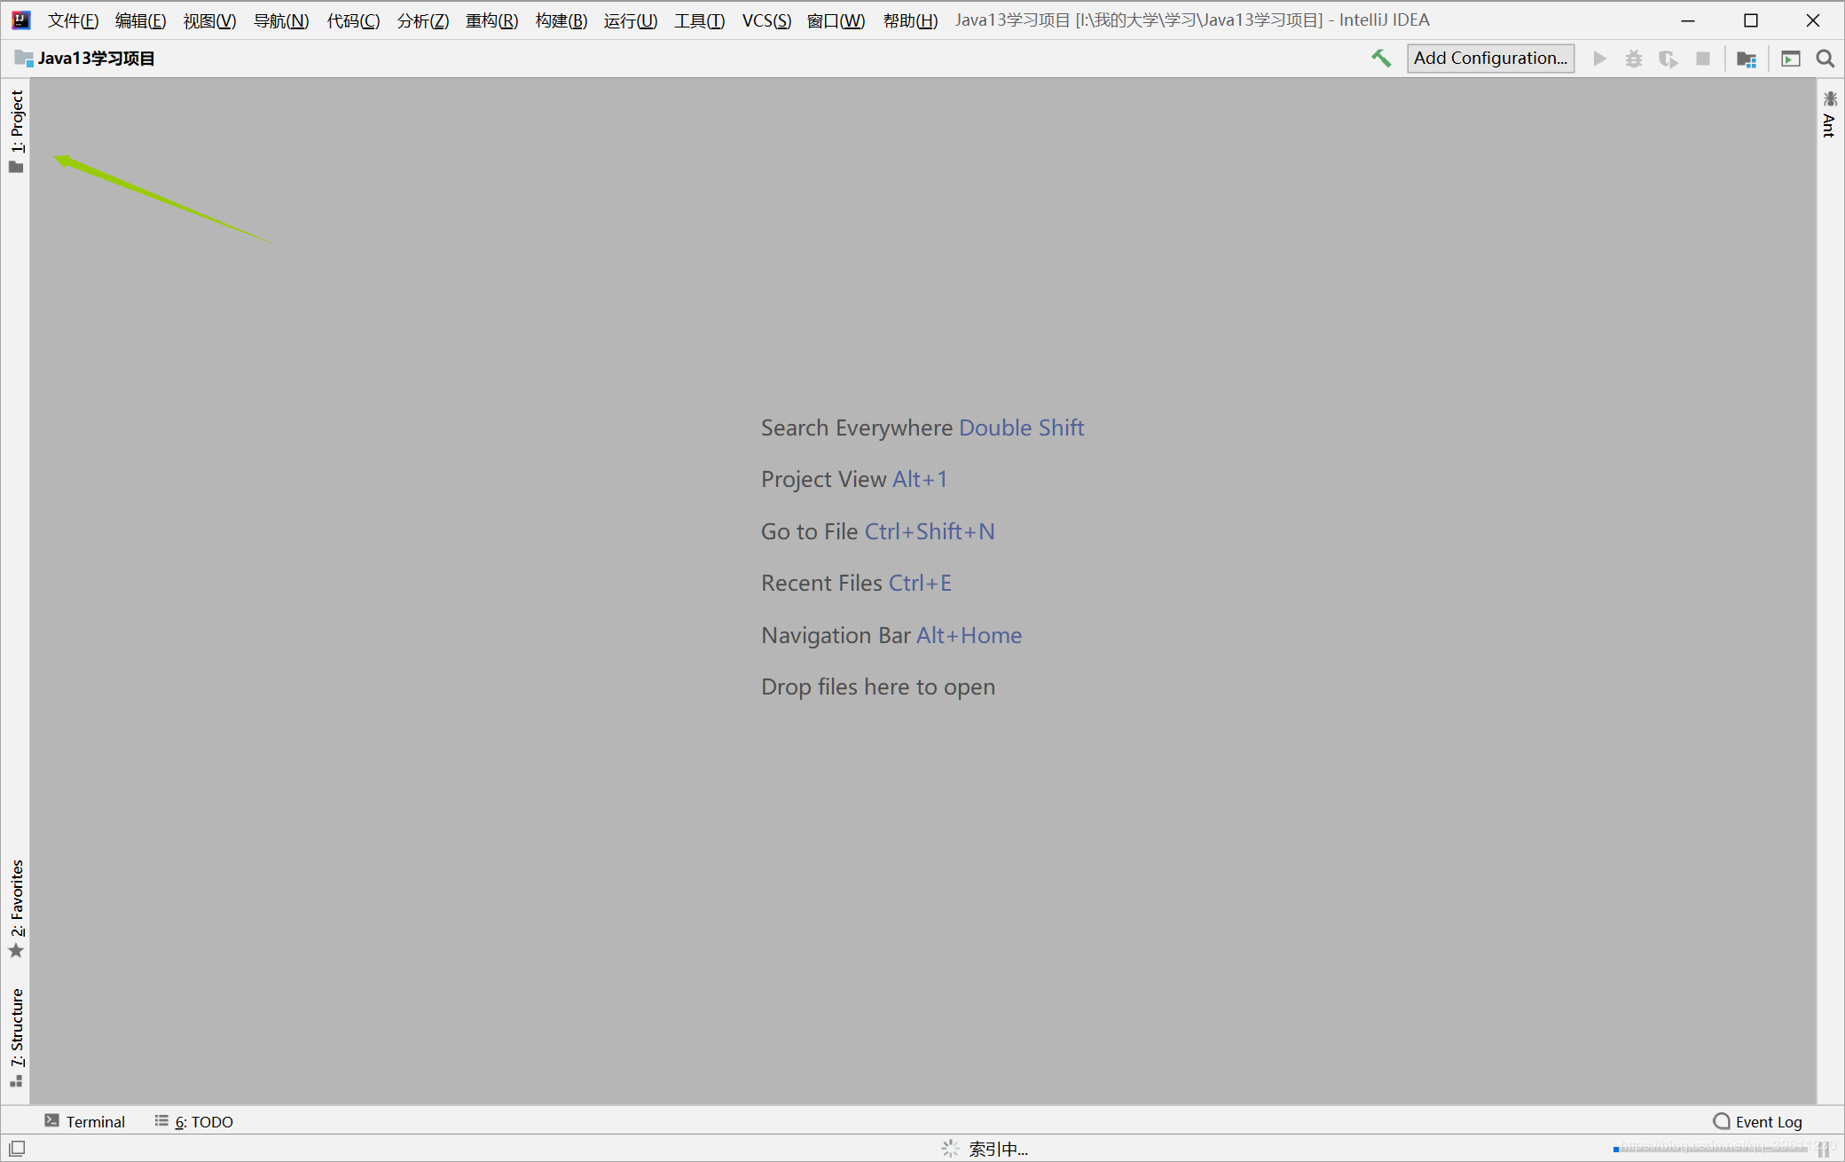Open the Project Structure folder icon
The image size is (1845, 1162).
(1746, 59)
